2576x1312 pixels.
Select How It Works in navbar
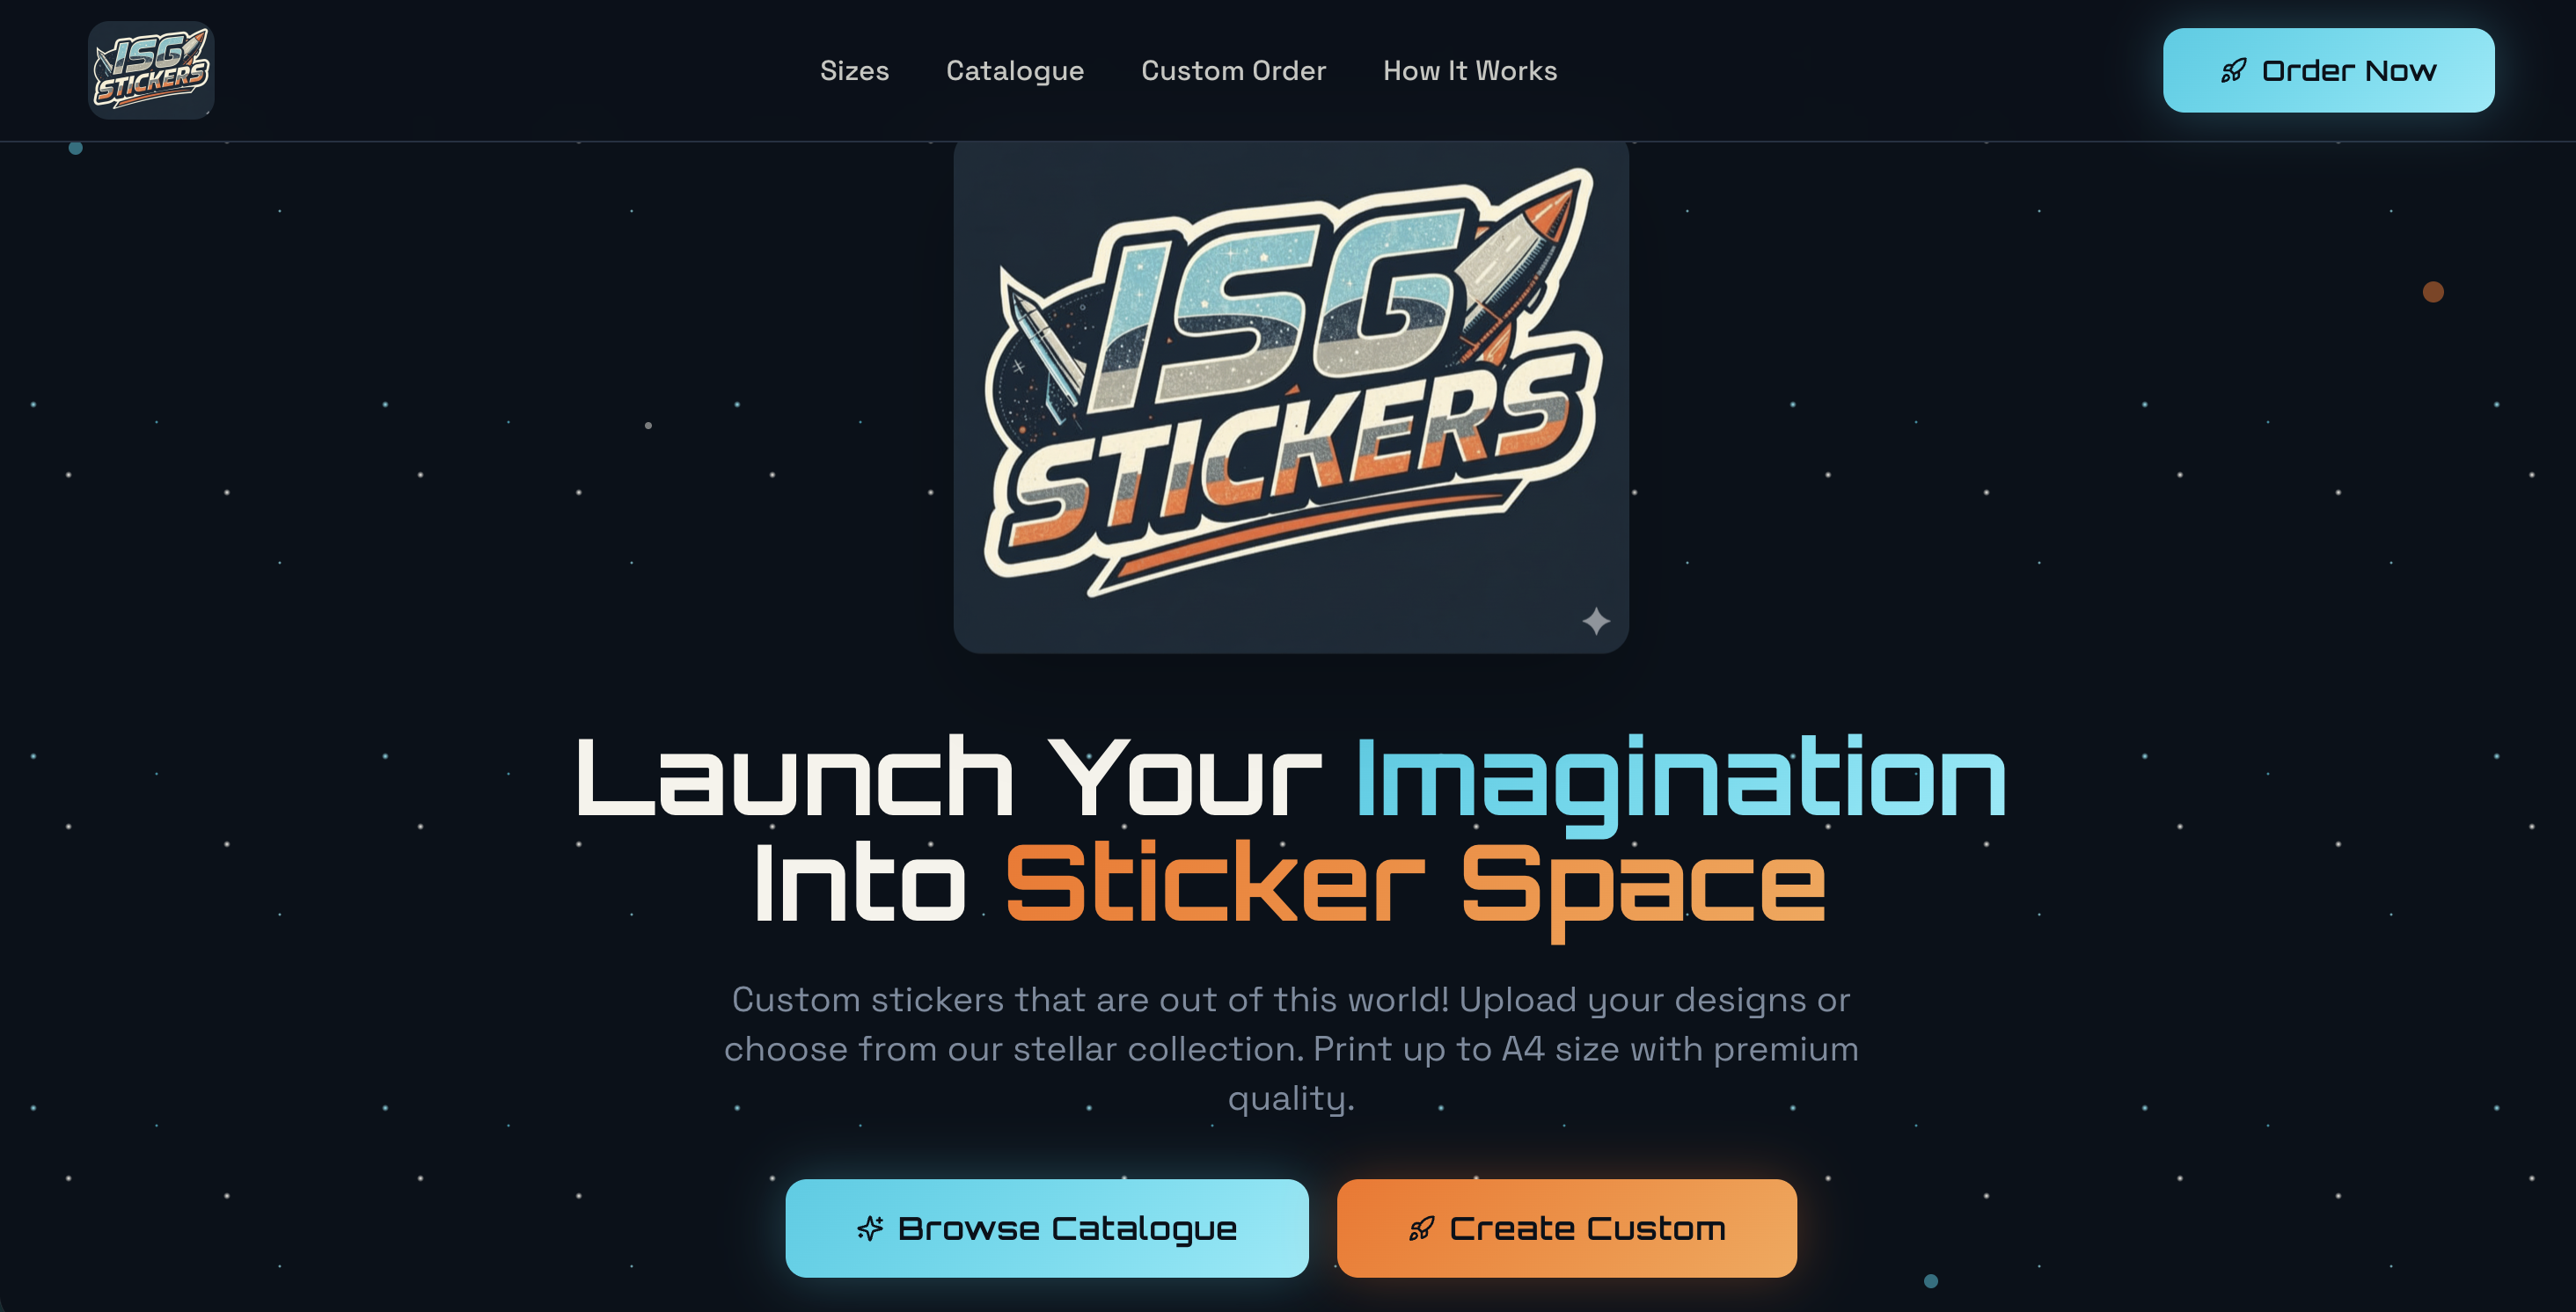(x=1470, y=71)
